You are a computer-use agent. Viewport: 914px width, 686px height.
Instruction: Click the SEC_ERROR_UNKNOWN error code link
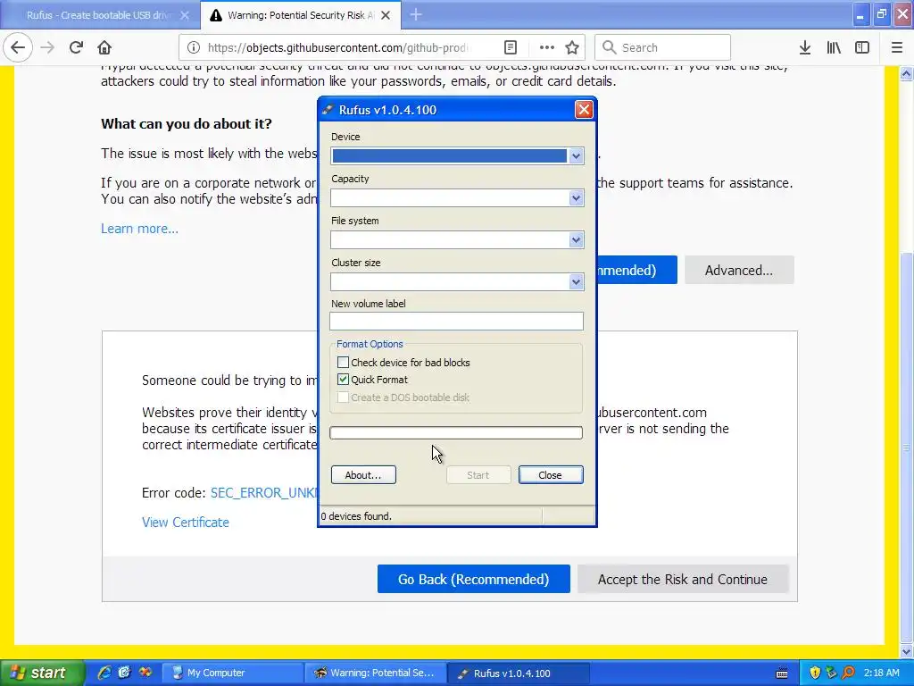pyautogui.click(x=263, y=492)
